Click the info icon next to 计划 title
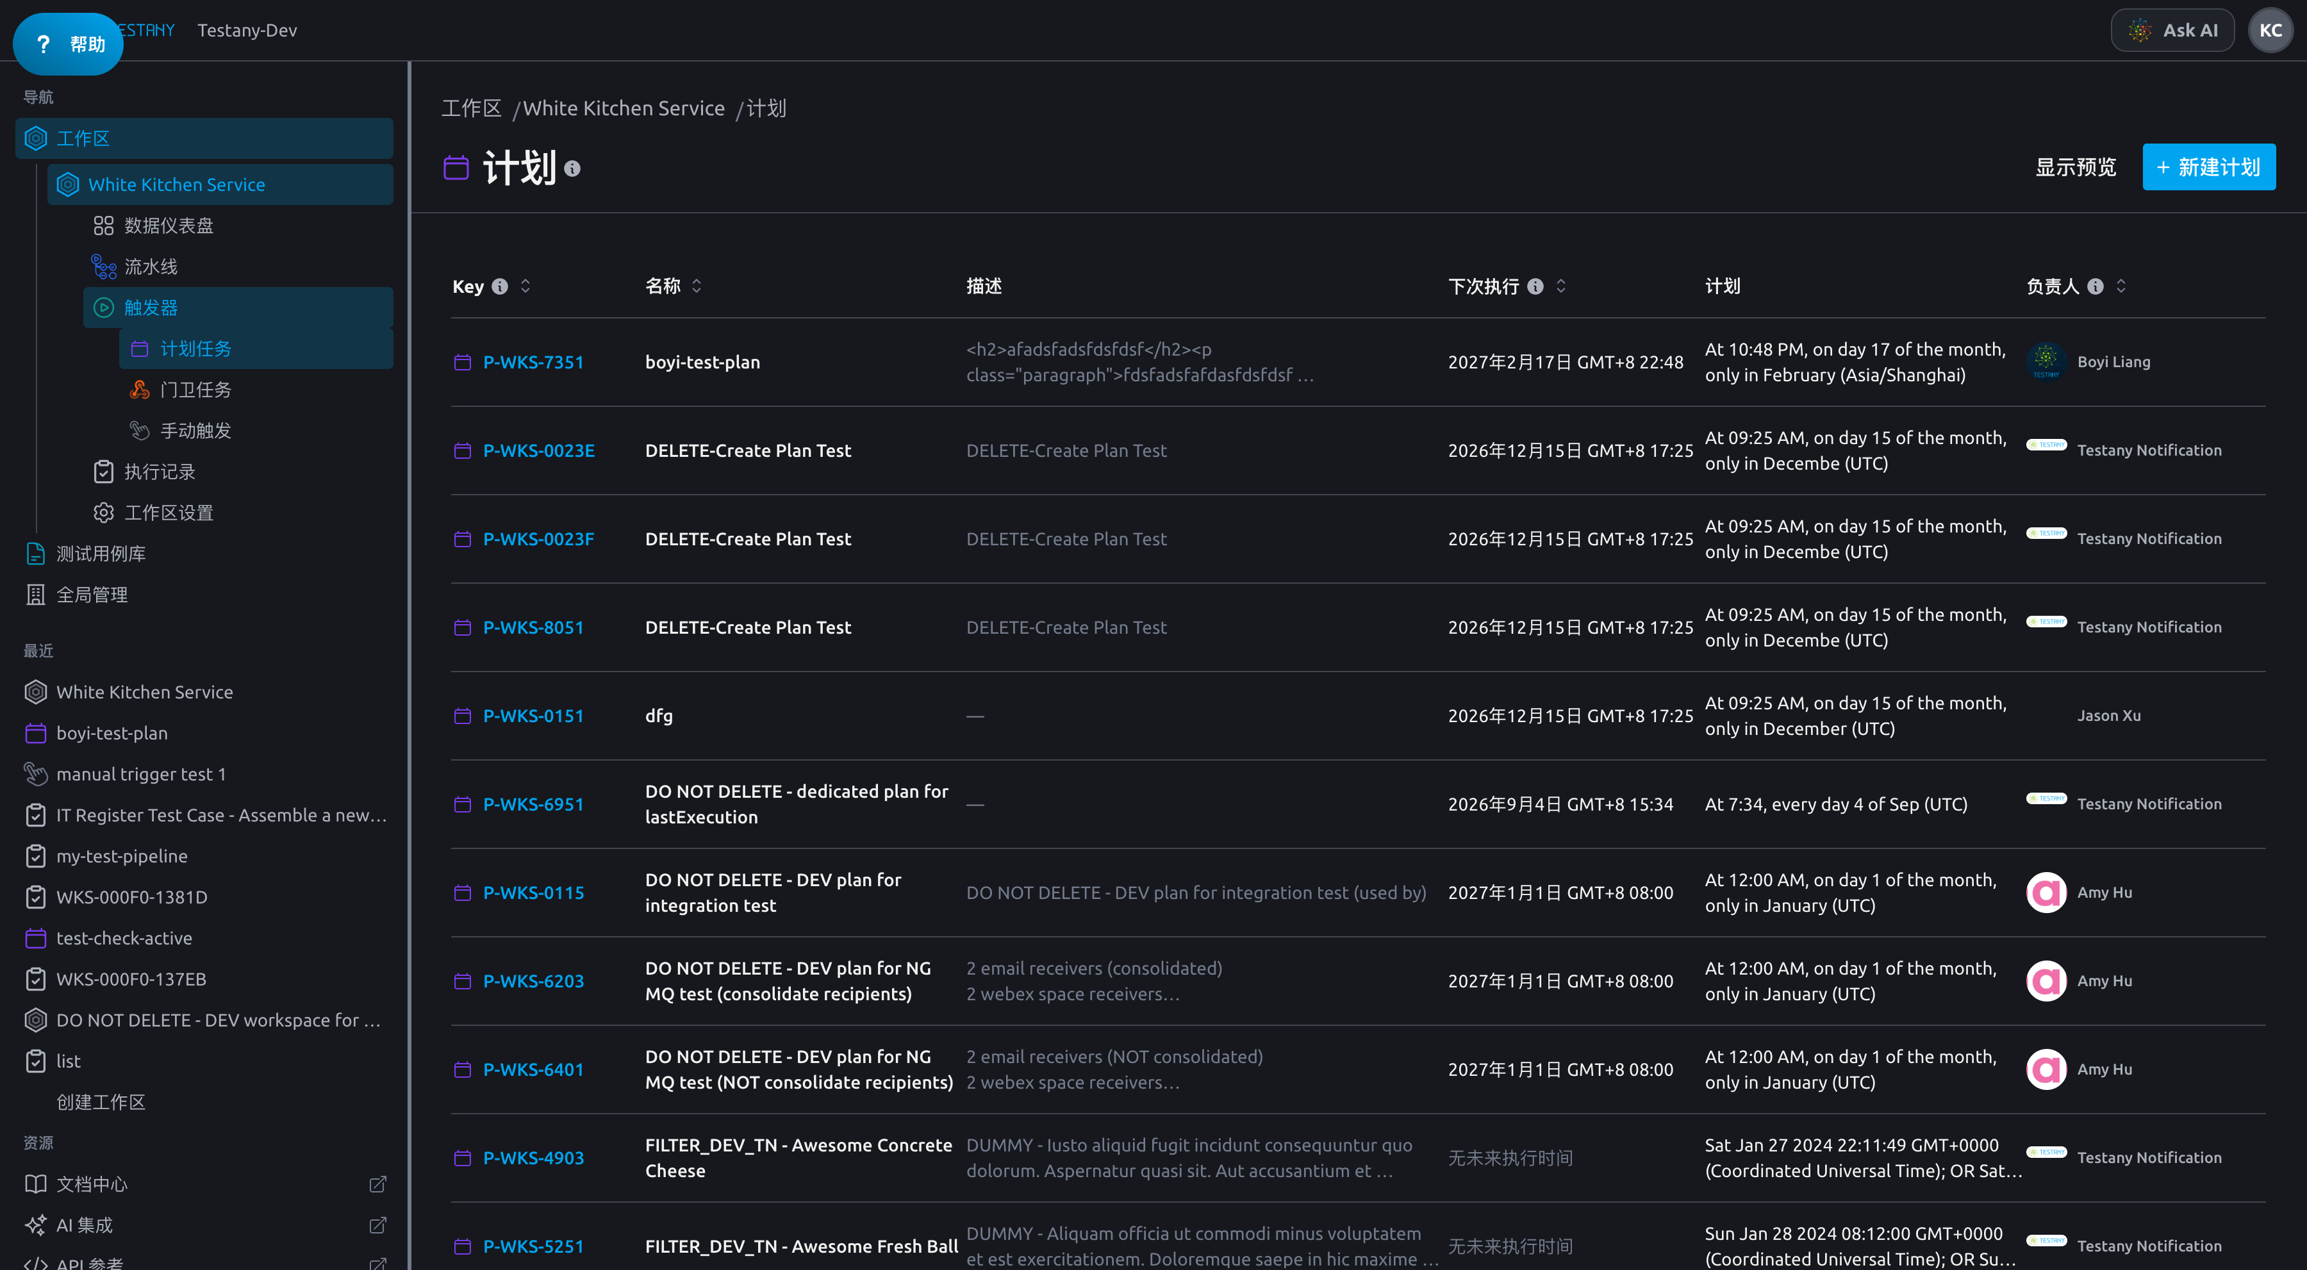Viewport: 2307px width, 1270px height. click(572, 169)
